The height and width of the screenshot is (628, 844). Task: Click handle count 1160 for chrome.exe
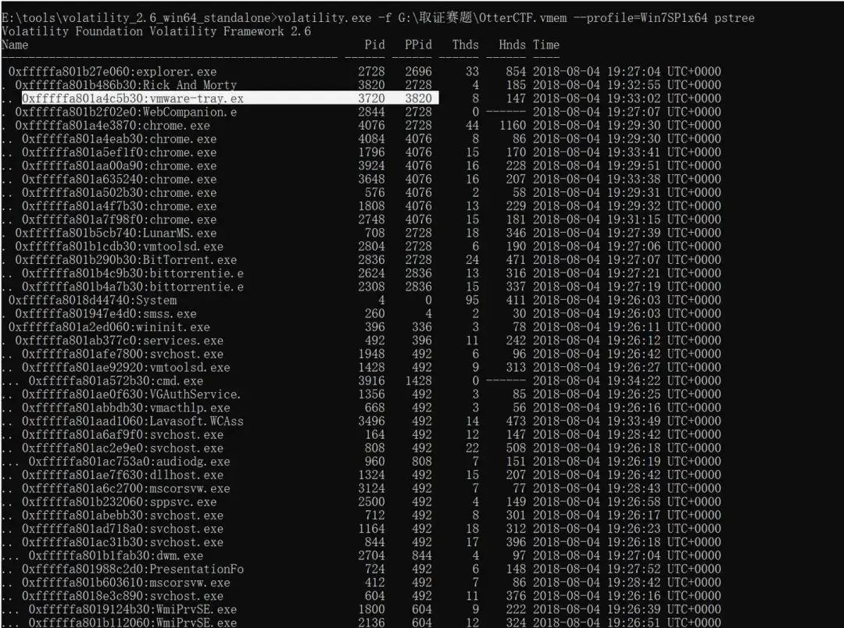pyautogui.click(x=513, y=126)
